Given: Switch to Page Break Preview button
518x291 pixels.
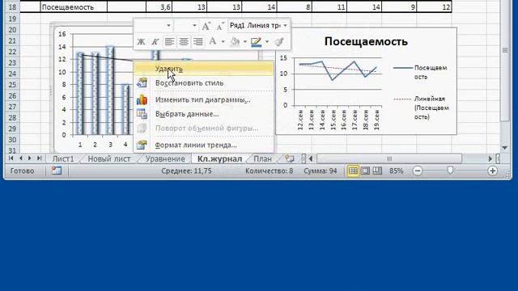Looking at the screenshot, I should click(x=377, y=171).
